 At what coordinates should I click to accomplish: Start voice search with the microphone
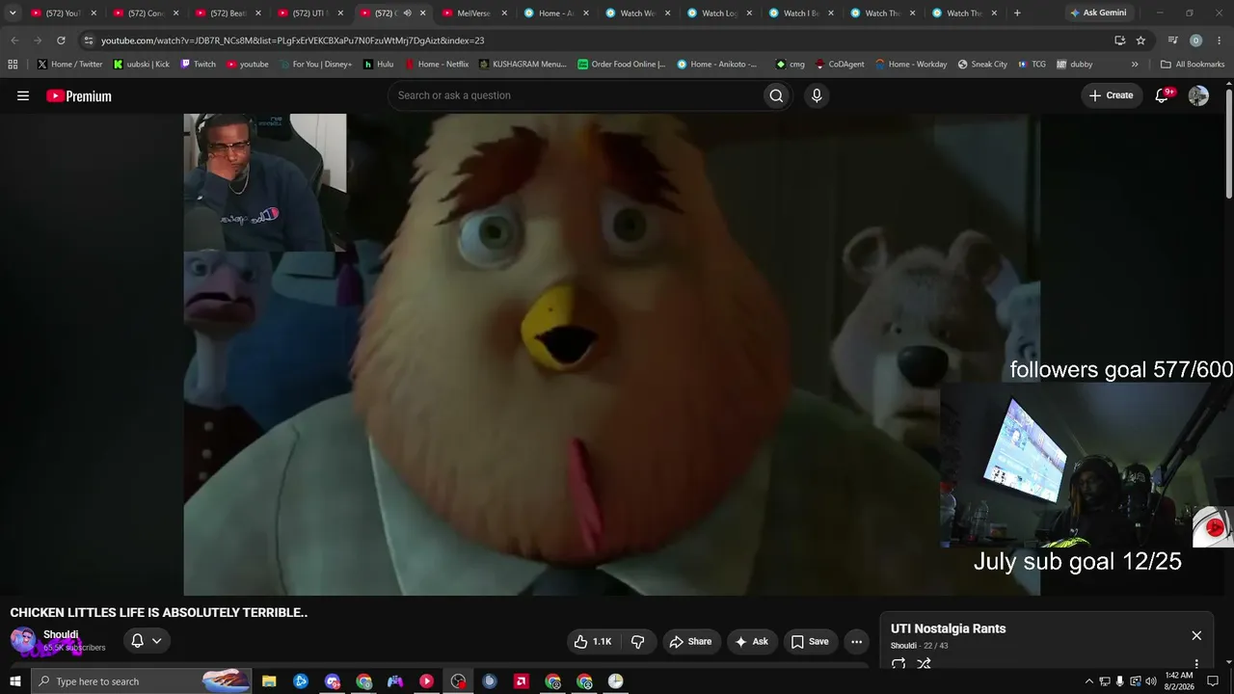pyautogui.click(x=817, y=95)
